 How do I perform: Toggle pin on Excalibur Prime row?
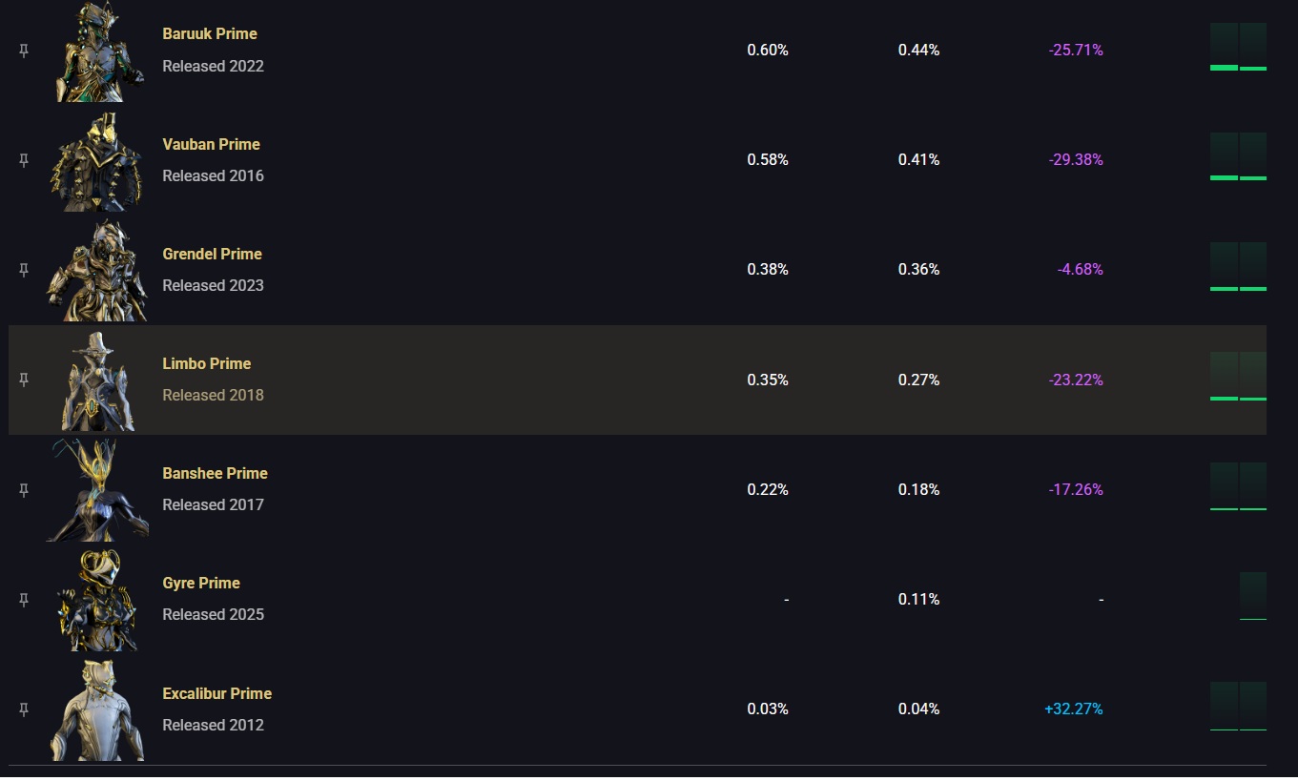(x=24, y=709)
